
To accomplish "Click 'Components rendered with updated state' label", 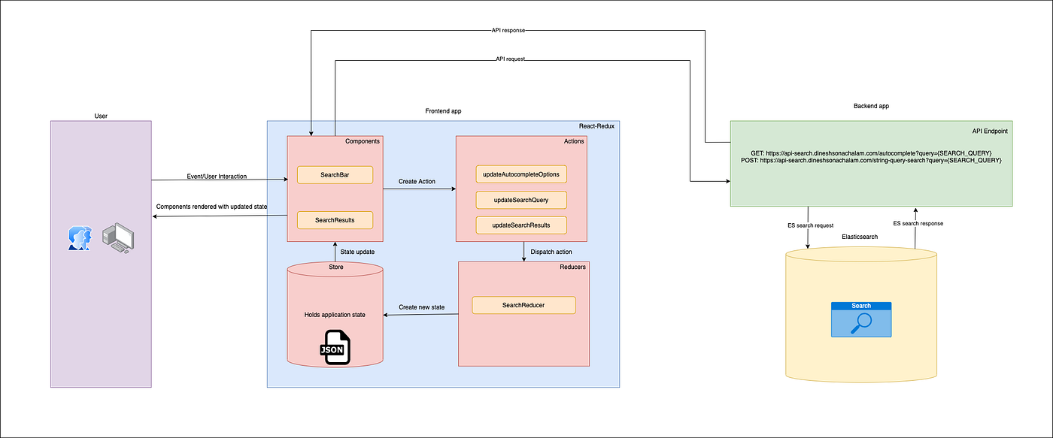I will (x=213, y=207).
